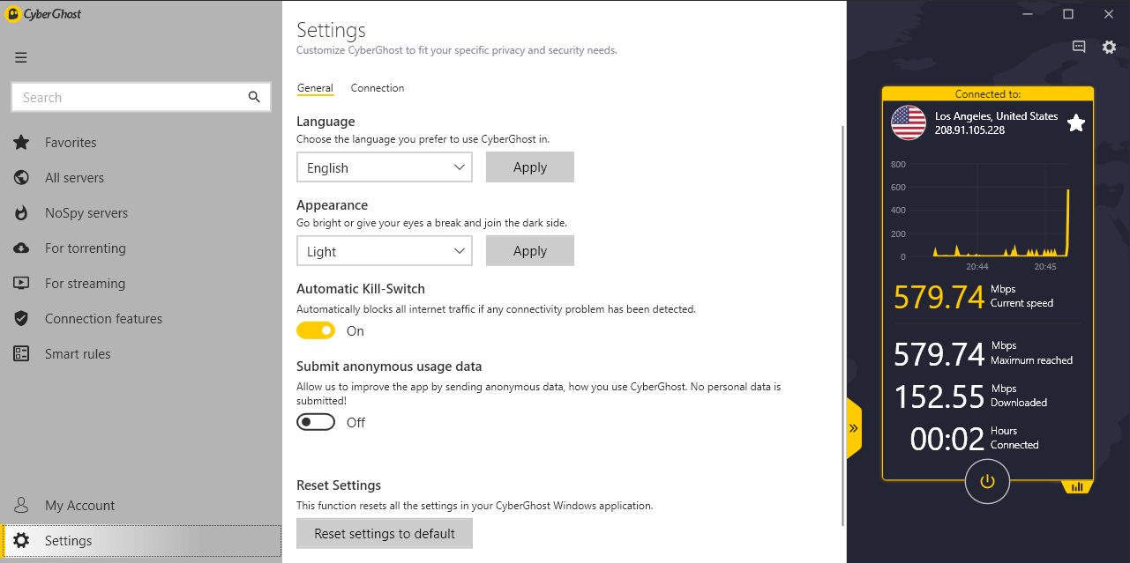Open the Appearance dropdown showing Light
The image size is (1130, 563).
pos(385,251)
